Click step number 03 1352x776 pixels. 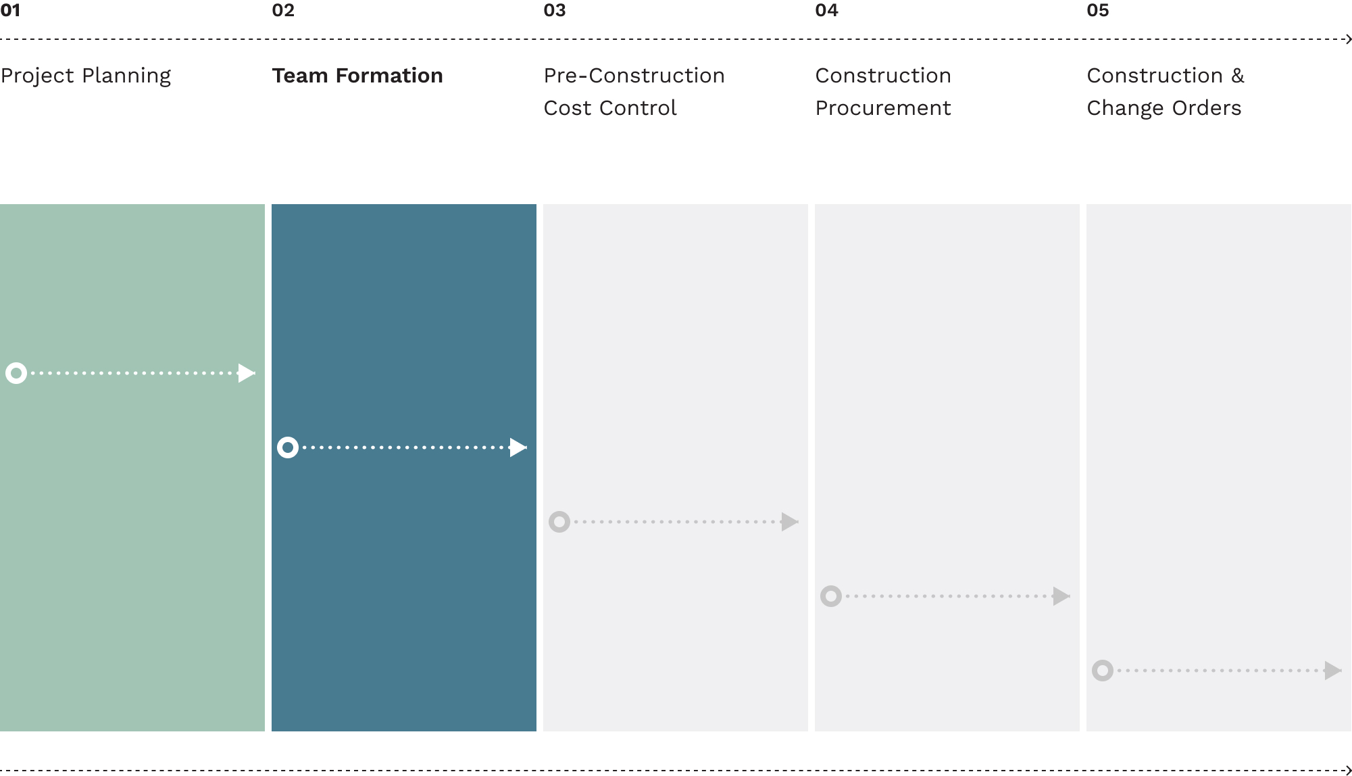(555, 10)
